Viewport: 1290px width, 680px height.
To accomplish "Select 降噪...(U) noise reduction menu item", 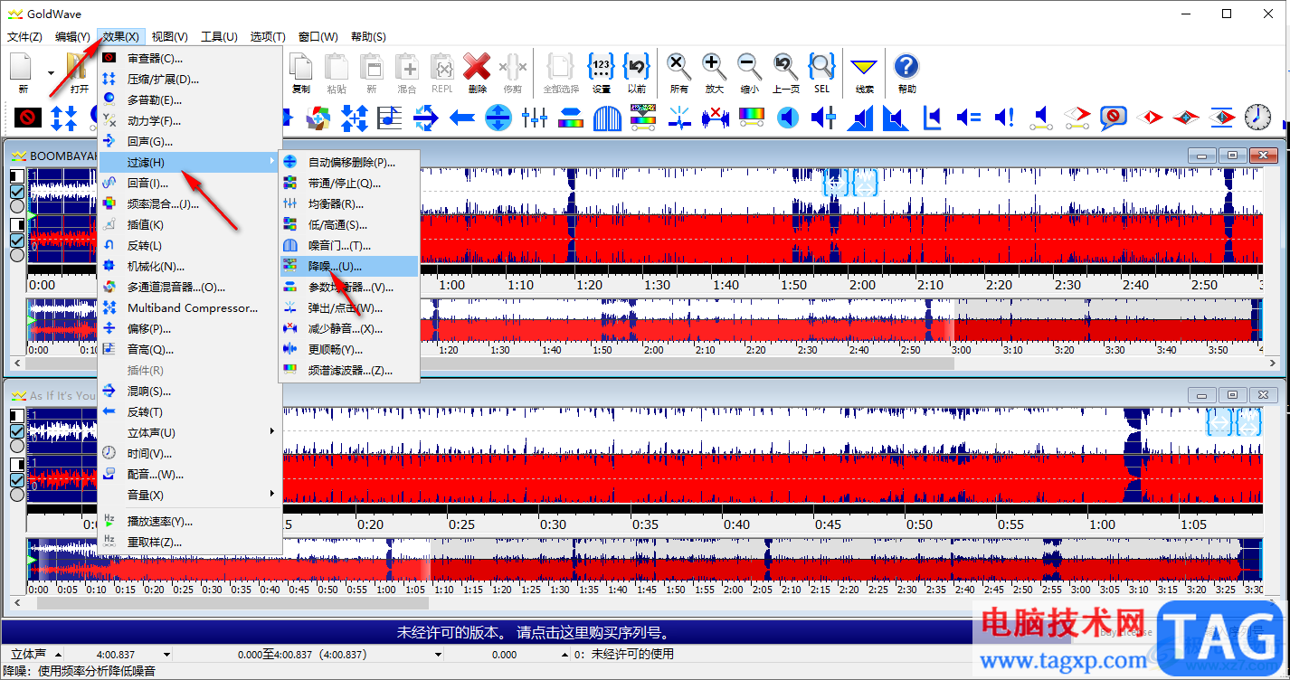I will [349, 266].
